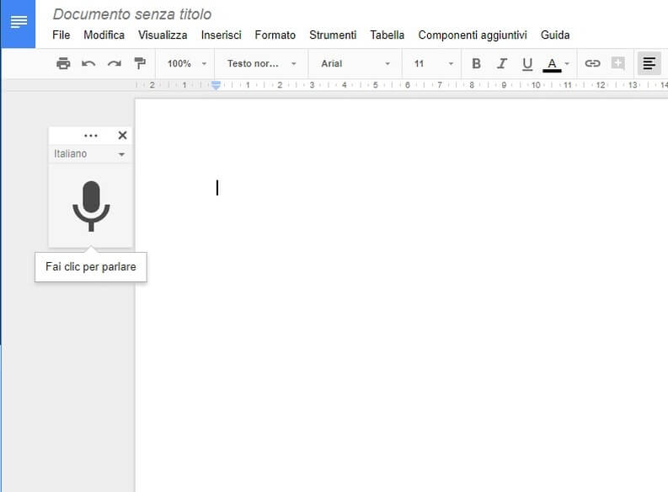Click the print icon in toolbar

(x=63, y=63)
